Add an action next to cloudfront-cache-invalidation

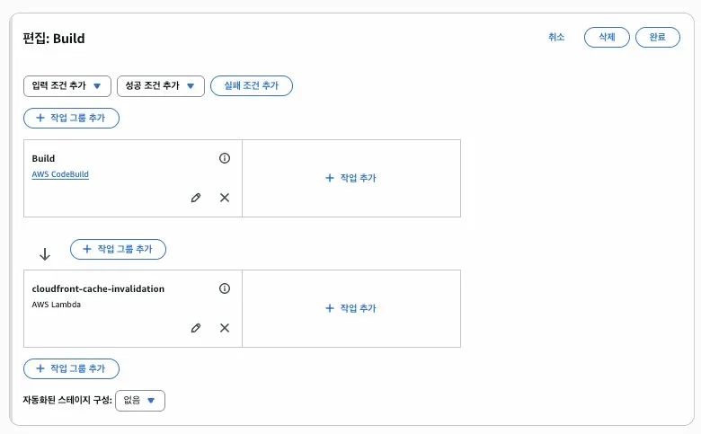[x=350, y=308]
